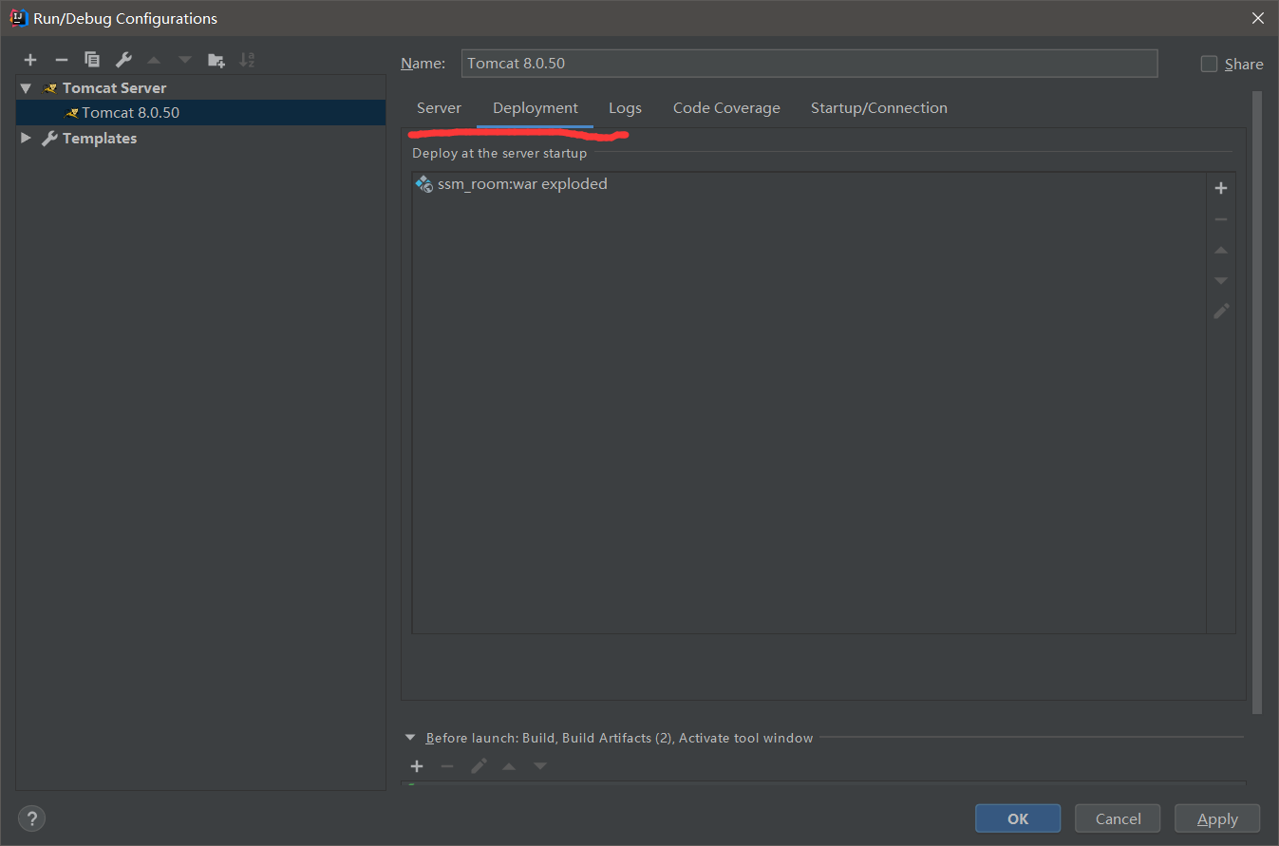
Task: Click the Cancel button
Action: 1118,818
